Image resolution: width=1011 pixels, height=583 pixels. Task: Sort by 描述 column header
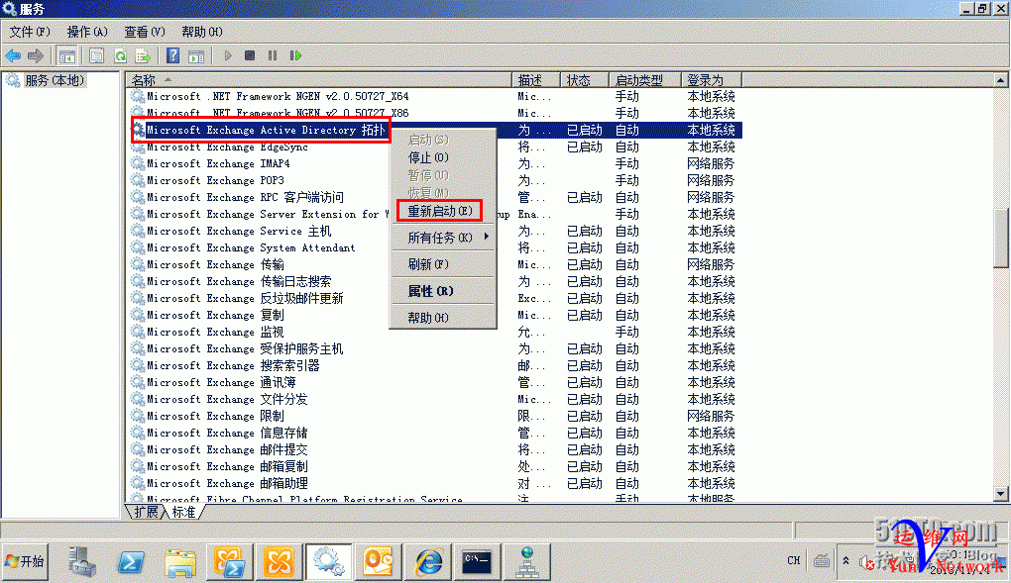[x=536, y=80]
